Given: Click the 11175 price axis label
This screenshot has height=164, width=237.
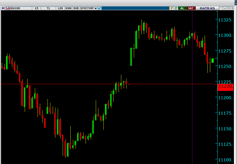Looking at the screenshot, I should [x=225, y=113].
